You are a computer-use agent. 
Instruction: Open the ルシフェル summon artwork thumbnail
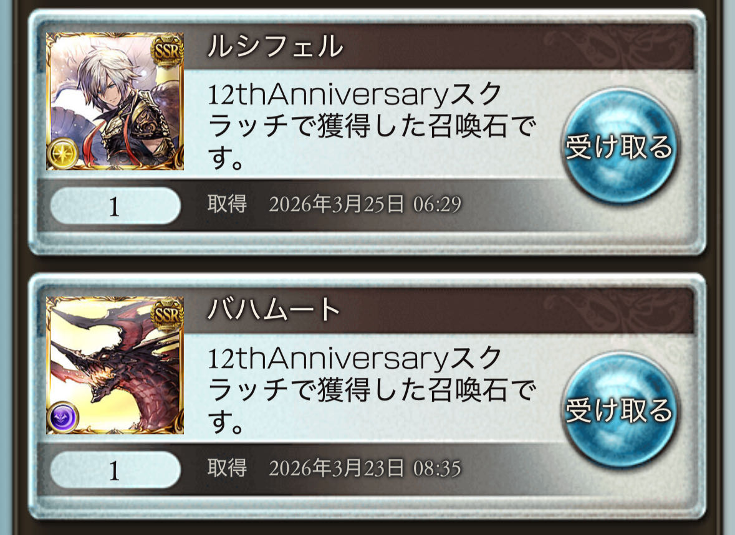click(115, 101)
